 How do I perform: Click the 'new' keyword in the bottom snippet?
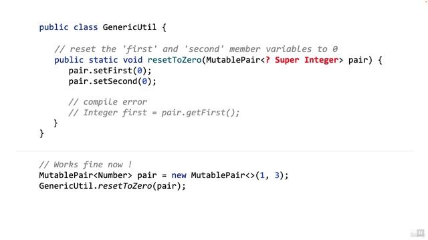pyautogui.click(x=179, y=175)
